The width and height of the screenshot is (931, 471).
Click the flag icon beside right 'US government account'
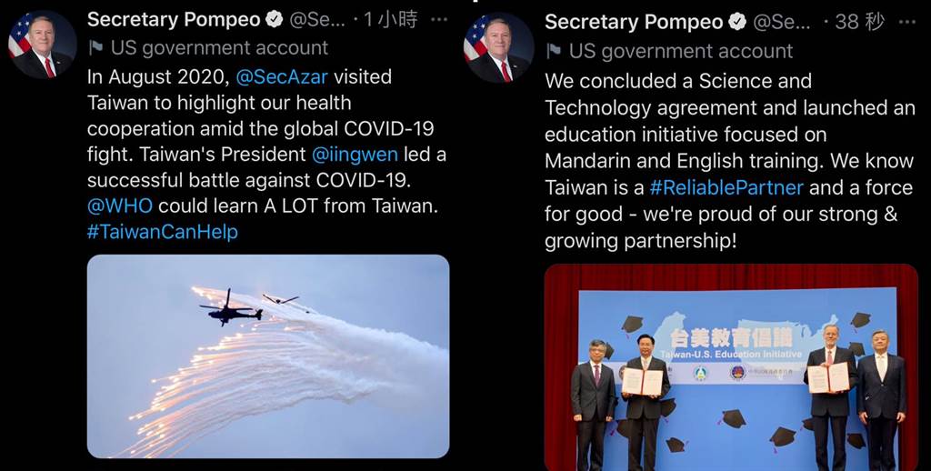tap(554, 51)
